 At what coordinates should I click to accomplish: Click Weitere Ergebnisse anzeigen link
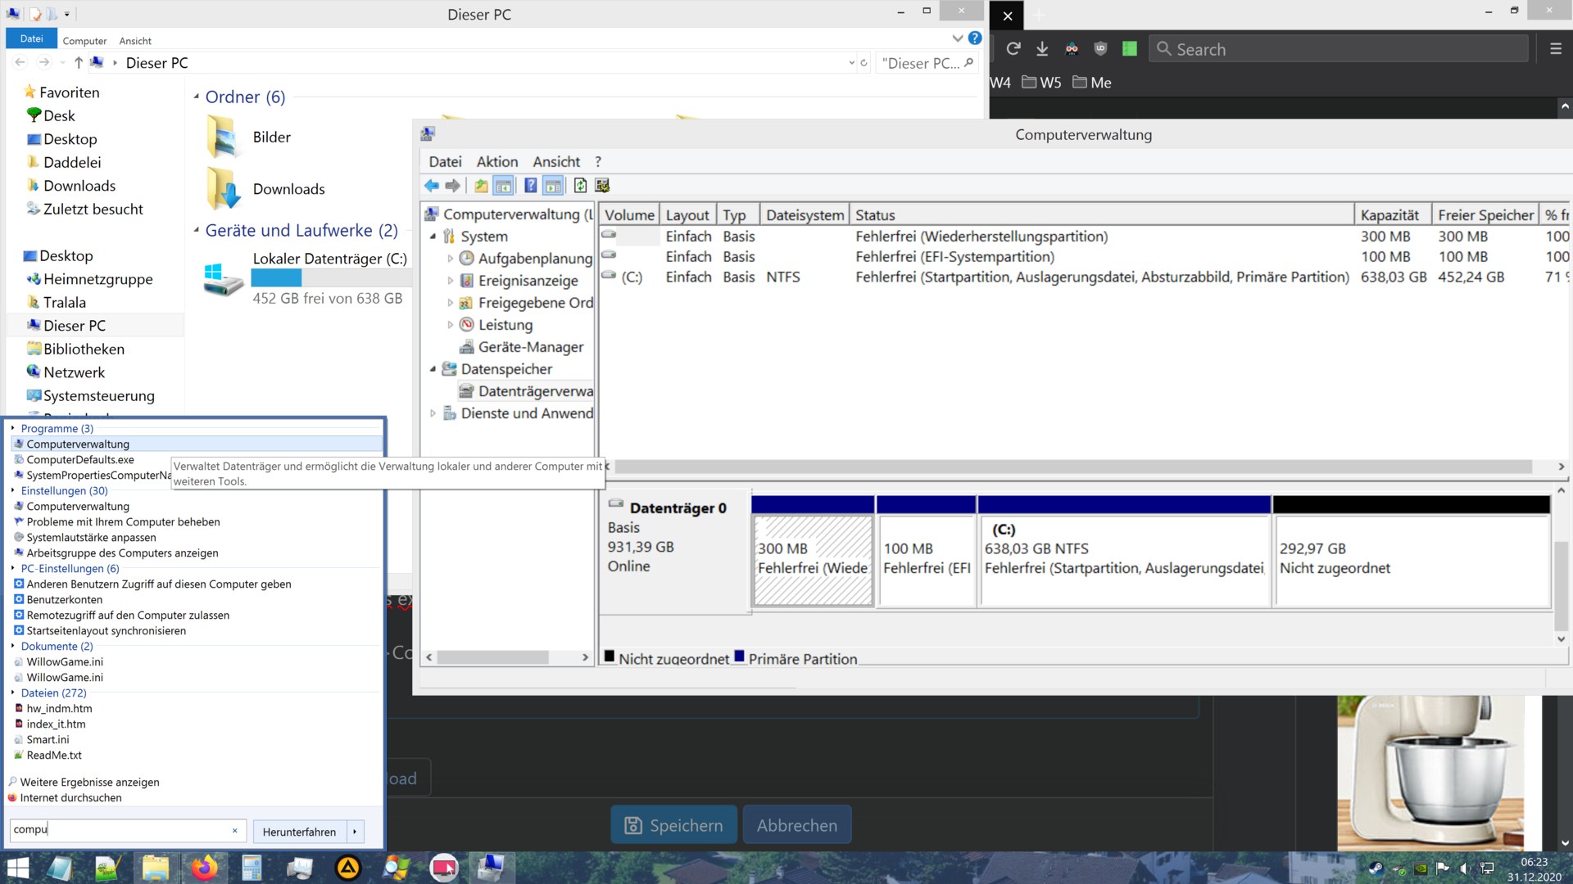click(89, 783)
